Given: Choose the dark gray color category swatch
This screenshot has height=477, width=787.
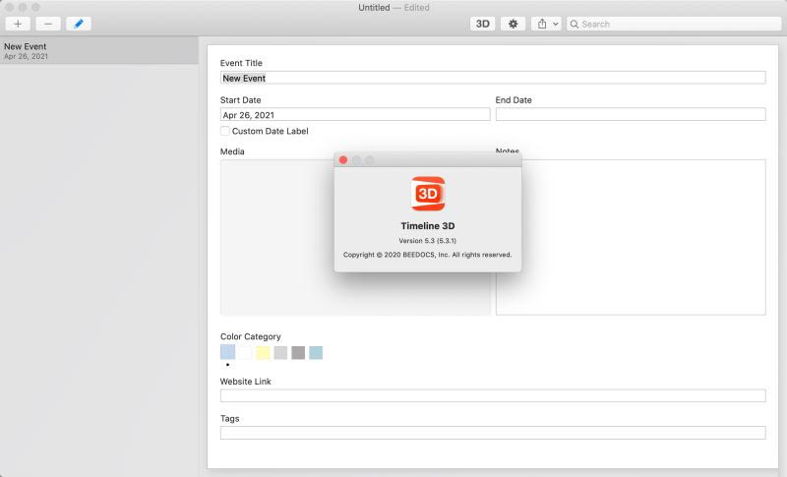Looking at the screenshot, I should pyautogui.click(x=298, y=353).
